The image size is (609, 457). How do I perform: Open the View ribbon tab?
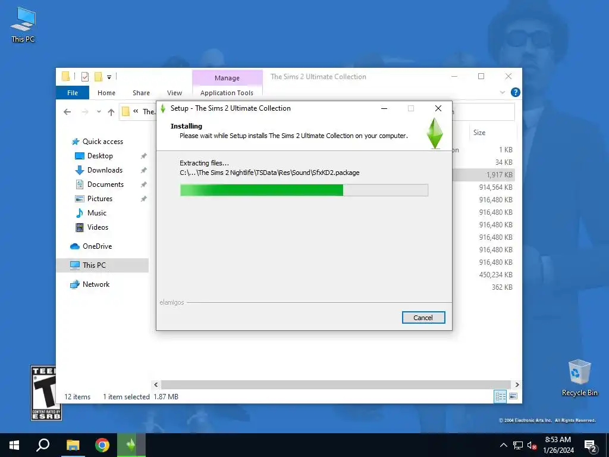tap(174, 93)
